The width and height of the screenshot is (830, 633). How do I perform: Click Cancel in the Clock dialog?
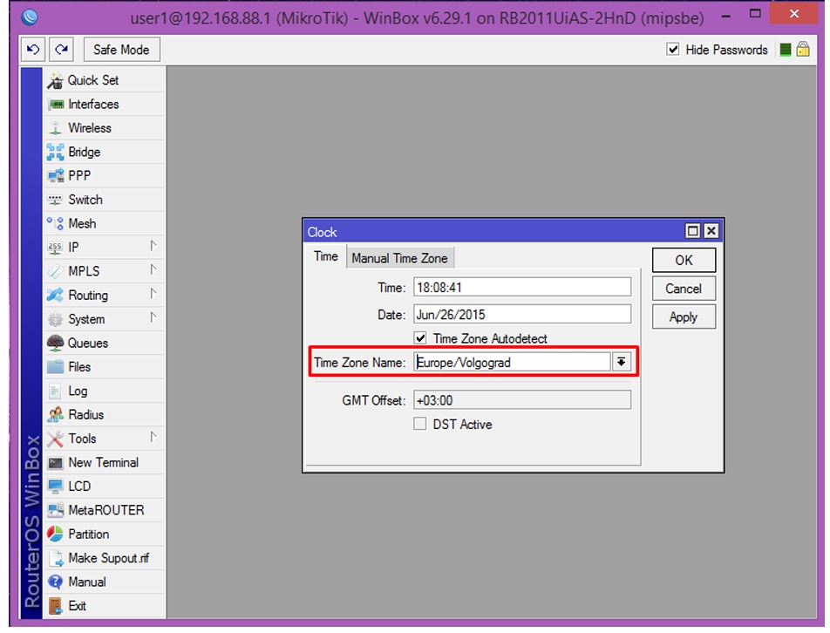point(684,289)
